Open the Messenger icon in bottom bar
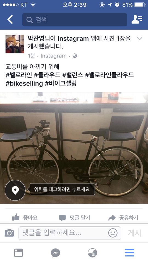 [x=56, y=253]
